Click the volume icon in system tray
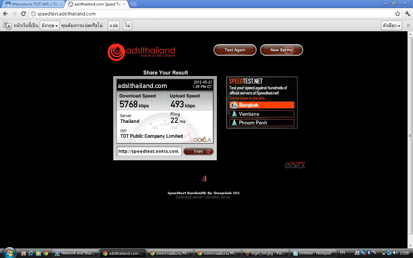The image size is (413, 258). [395, 253]
